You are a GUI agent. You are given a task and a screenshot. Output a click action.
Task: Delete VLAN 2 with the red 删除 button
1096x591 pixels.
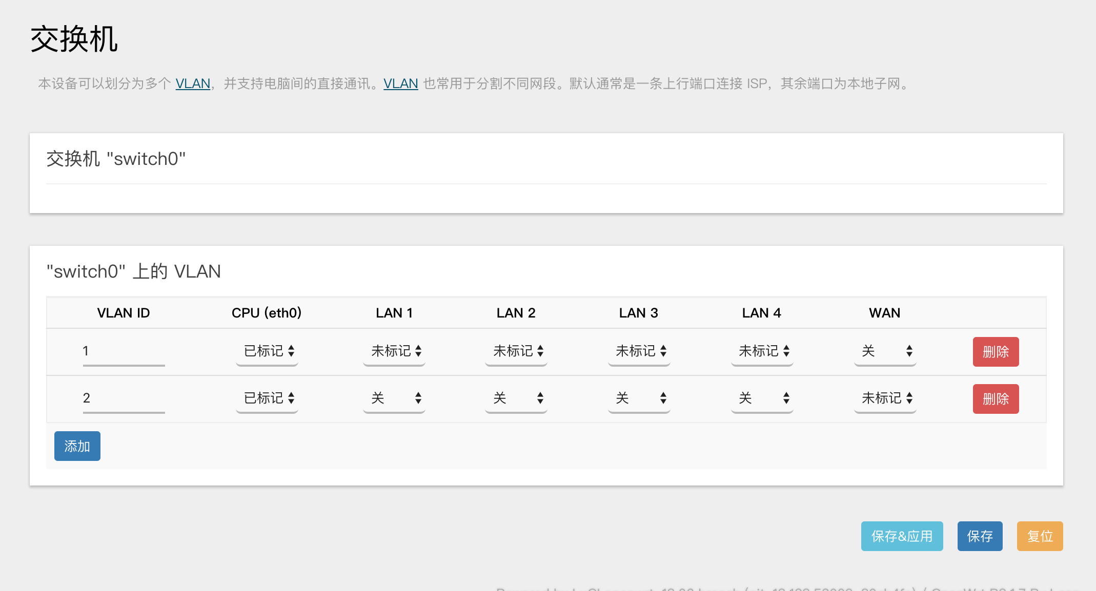pos(996,399)
